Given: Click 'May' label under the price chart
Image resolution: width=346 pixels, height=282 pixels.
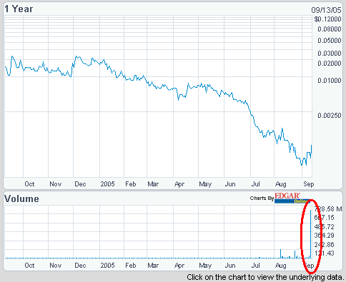Looking at the screenshot, I should coord(205,184).
